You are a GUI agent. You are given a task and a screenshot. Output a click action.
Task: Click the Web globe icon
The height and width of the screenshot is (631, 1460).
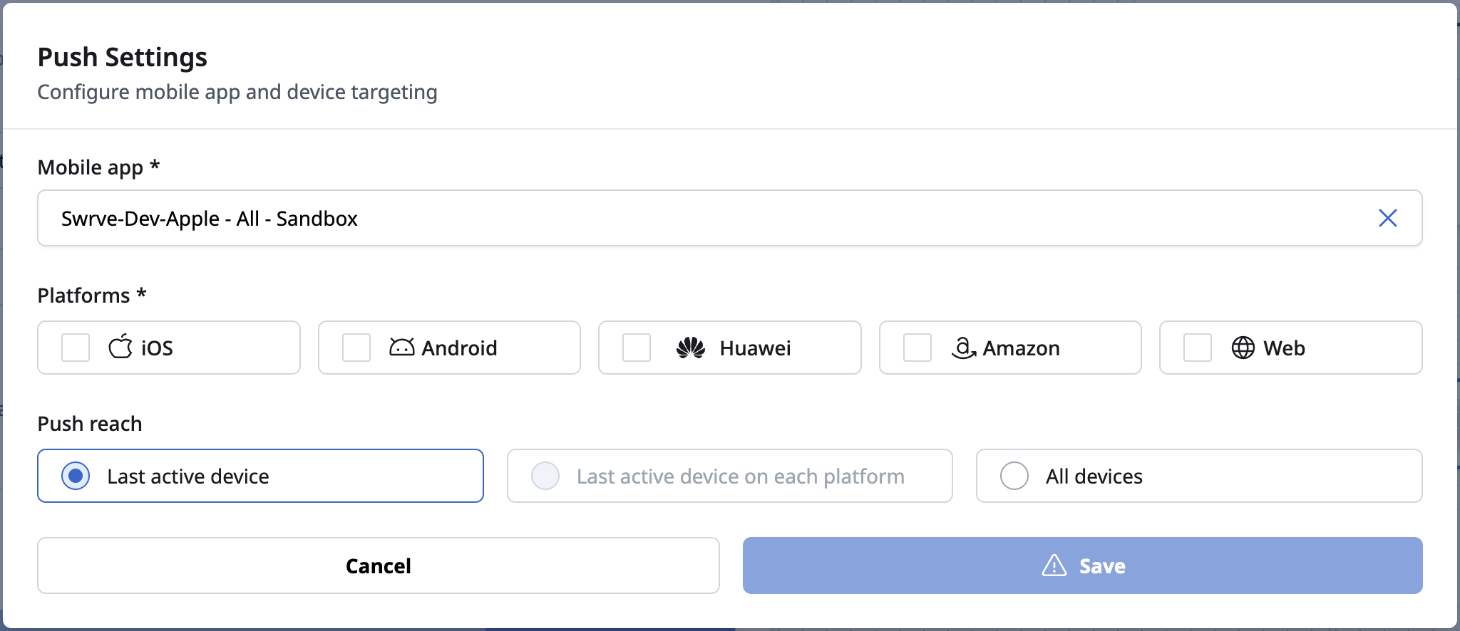click(x=1243, y=348)
